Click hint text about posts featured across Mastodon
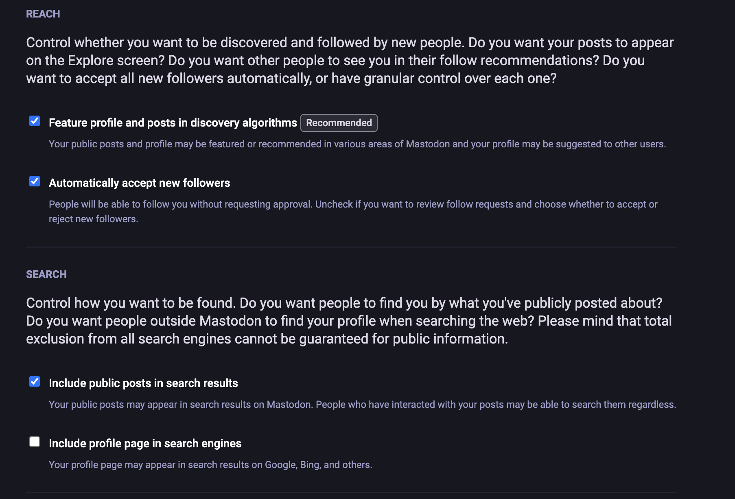 click(x=357, y=144)
